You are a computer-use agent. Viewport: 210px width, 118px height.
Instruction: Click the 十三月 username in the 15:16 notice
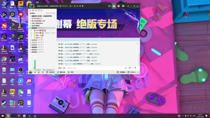(x=67, y=51)
